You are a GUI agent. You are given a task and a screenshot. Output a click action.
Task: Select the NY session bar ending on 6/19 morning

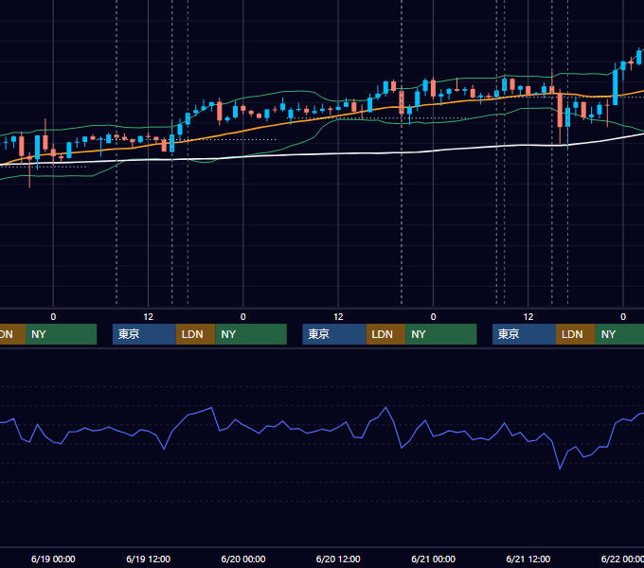(x=61, y=334)
